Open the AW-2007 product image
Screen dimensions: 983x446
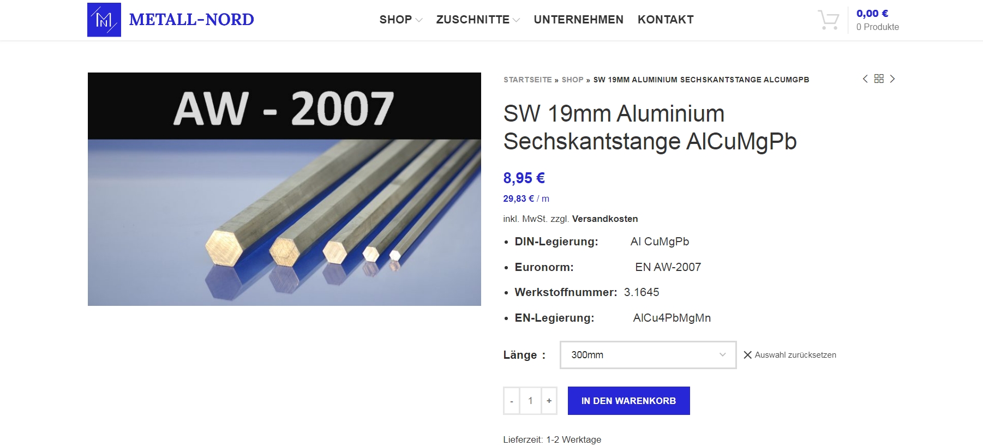[x=284, y=189]
